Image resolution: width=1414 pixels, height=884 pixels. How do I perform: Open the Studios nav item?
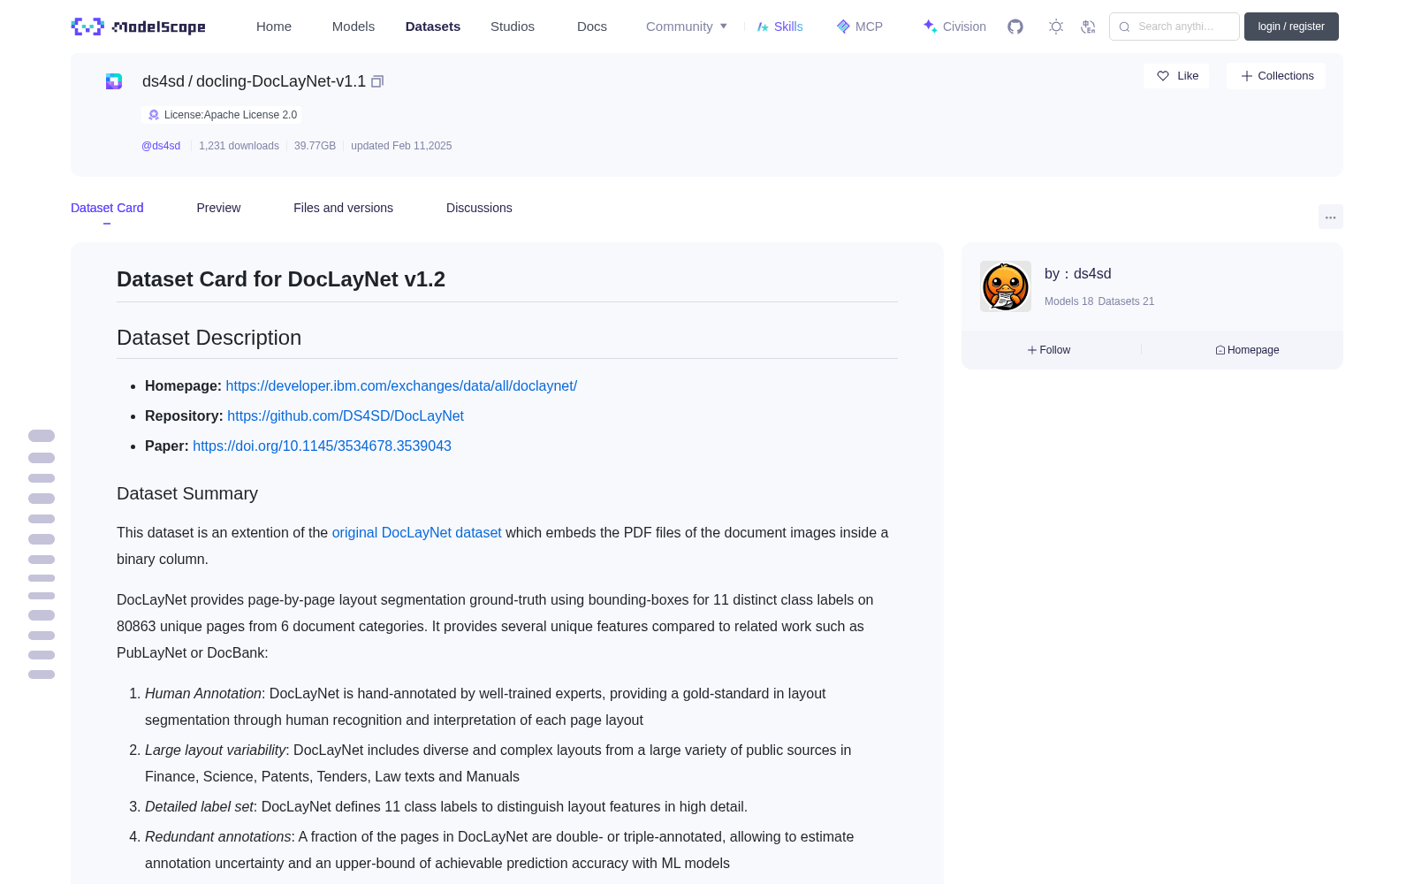click(513, 27)
